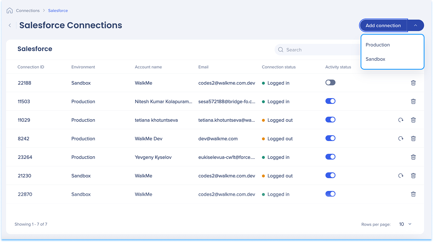433x242 pixels.
Task: Disable activity toggle for connection 11503
Action: [330, 101]
